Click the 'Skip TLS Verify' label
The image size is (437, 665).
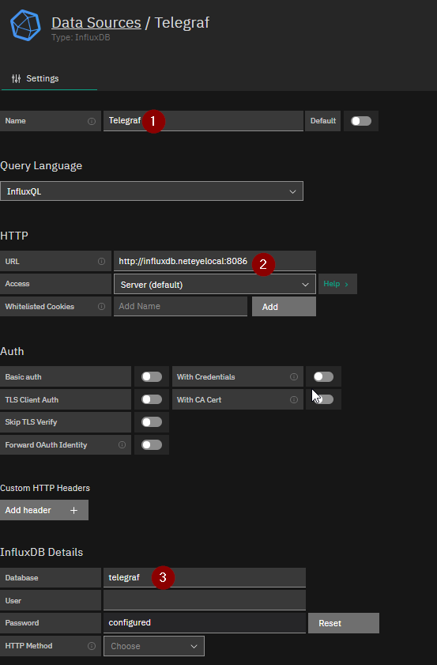pos(31,422)
